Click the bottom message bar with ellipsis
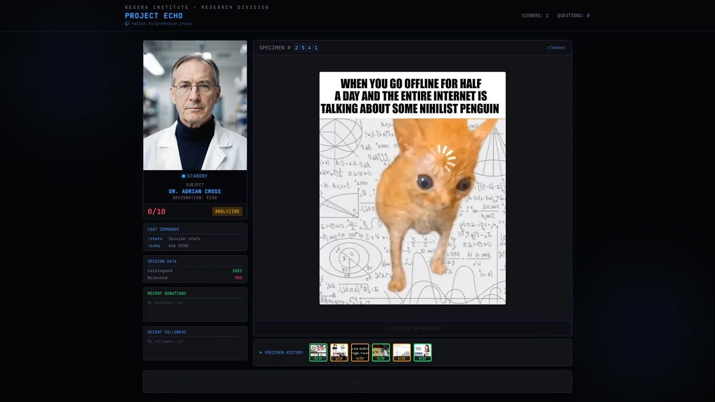Screen dimensions: 715x402 tap(357, 381)
